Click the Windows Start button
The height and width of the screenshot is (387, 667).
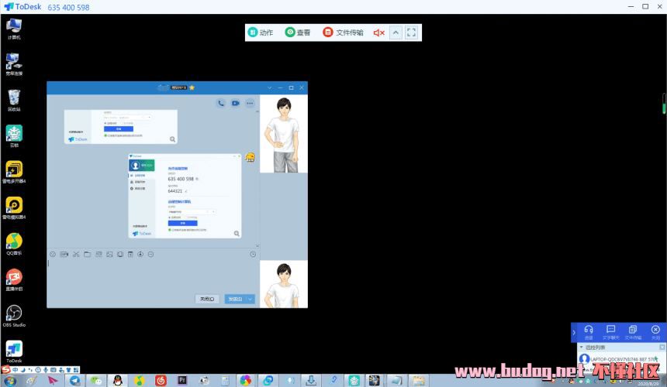coord(9,381)
